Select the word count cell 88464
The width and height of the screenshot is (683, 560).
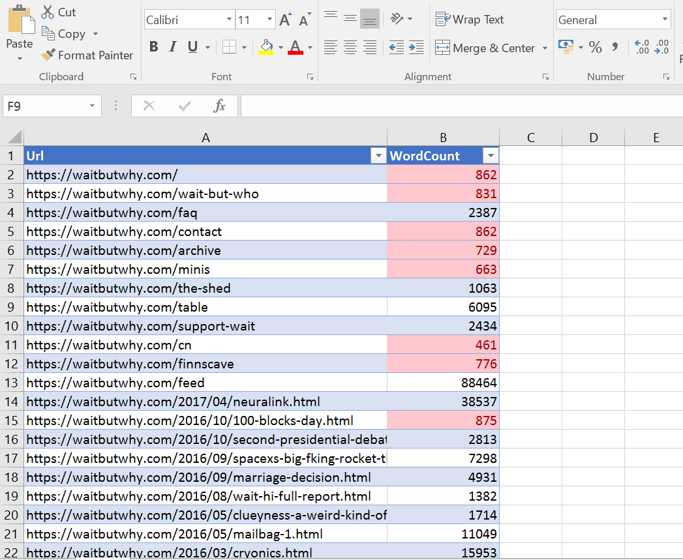tap(443, 382)
